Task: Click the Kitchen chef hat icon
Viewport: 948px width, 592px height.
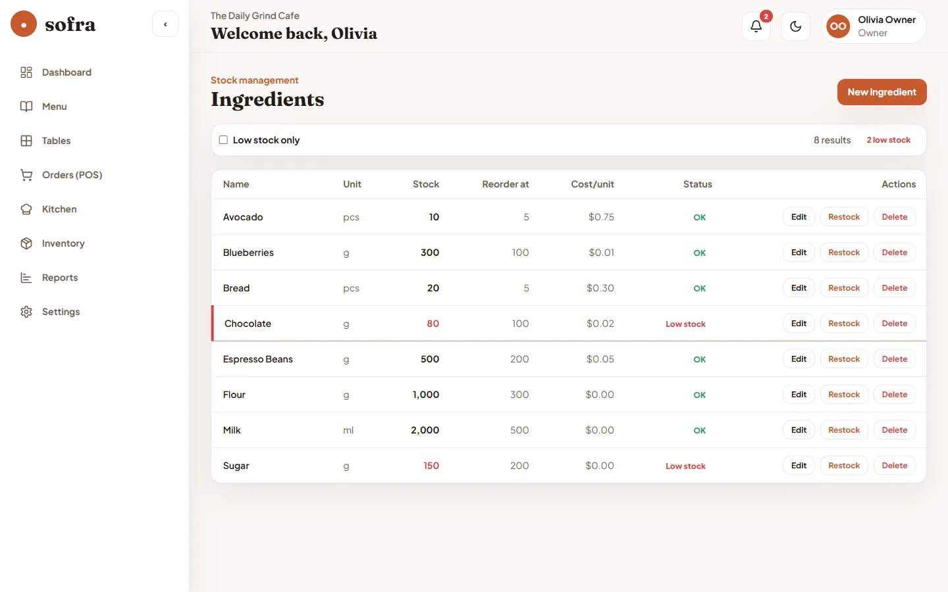Action: [26, 209]
